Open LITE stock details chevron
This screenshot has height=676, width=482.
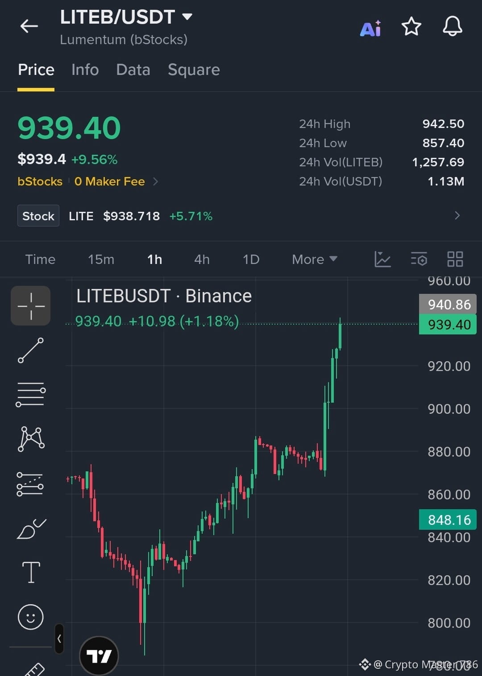click(457, 216)
